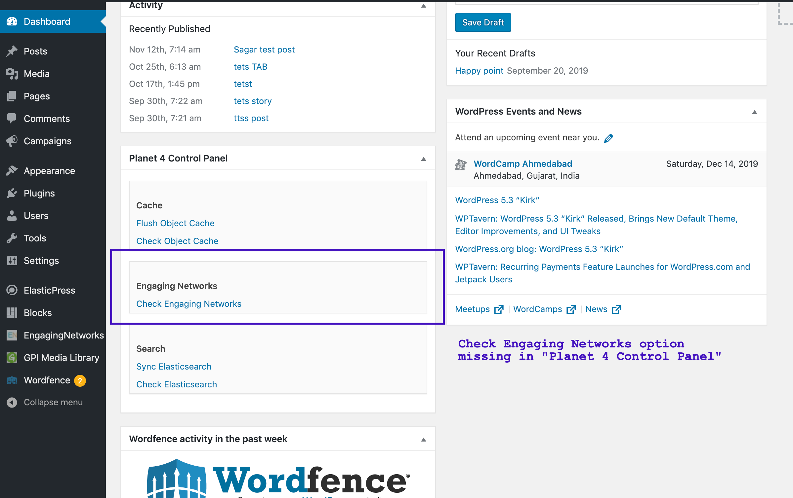Click the Tools wrench icon
This screenshot has width=793, height=498.
[12, 238]
